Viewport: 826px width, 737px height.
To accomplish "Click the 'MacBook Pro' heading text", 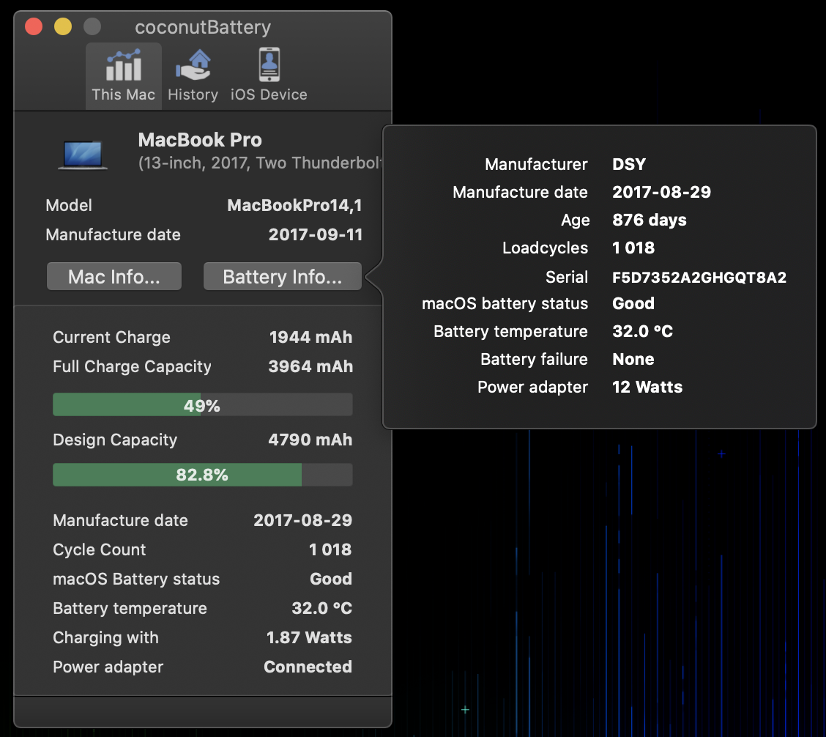I will pyautogui.click(x=200, y=140).
